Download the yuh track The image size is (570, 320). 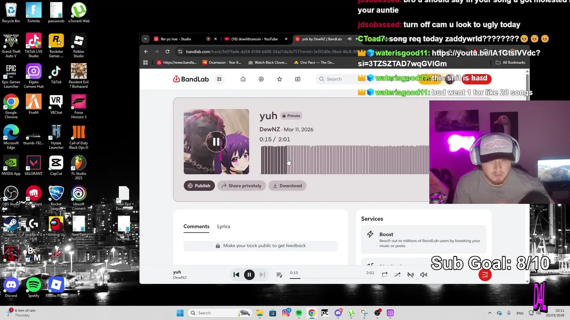[287, 186]
